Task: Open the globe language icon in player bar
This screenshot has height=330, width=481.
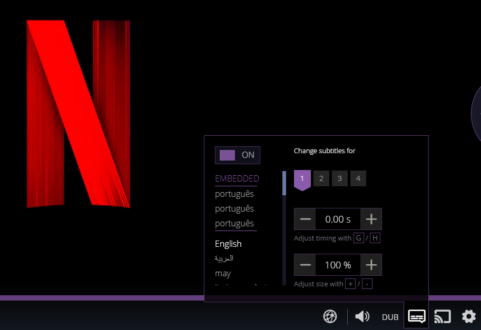Action: 330,316
